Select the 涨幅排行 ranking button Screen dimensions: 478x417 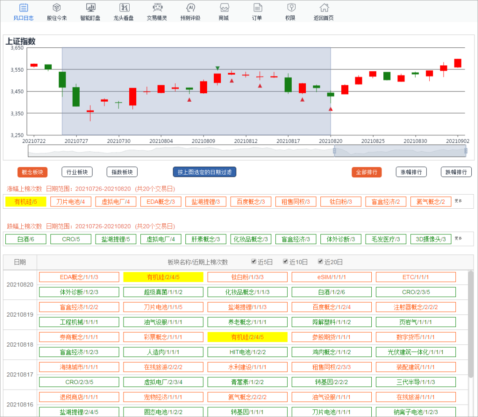pos(411,172)
